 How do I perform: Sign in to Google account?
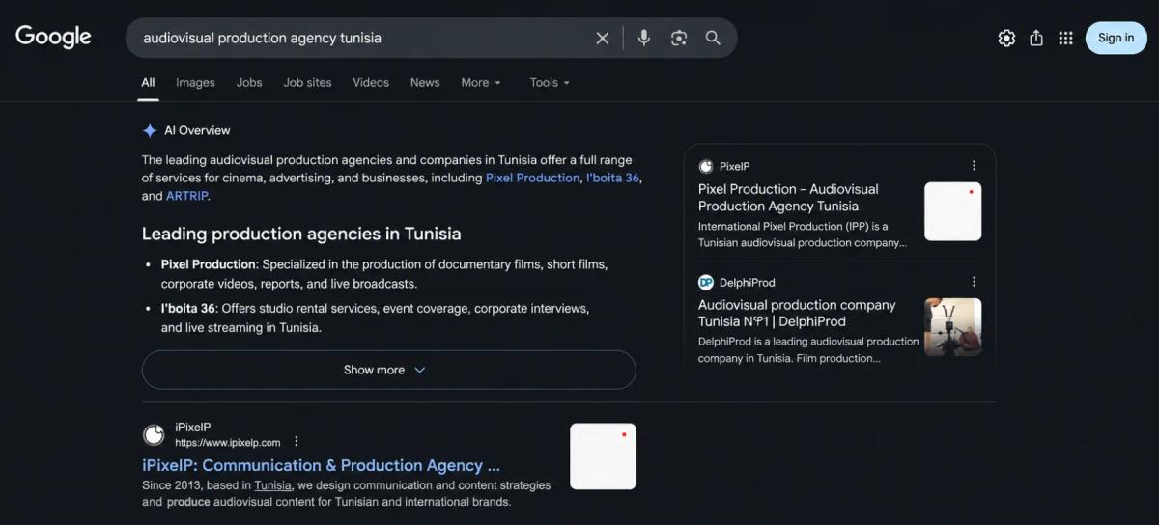(x=1117, y=38)
